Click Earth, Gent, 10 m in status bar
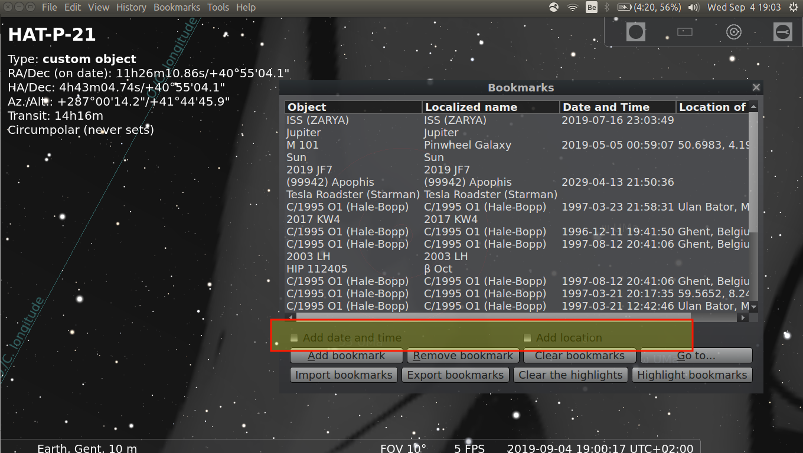The image size is (803, 453). coord(87,448)
